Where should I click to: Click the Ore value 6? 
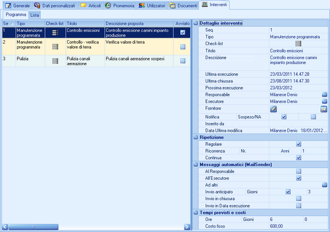tap(271, 219)
